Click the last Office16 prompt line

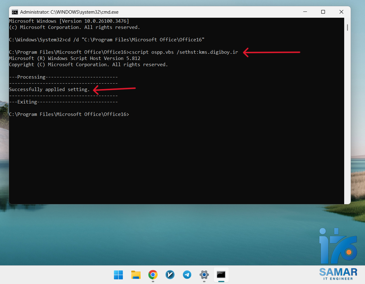tap(69, 114)
